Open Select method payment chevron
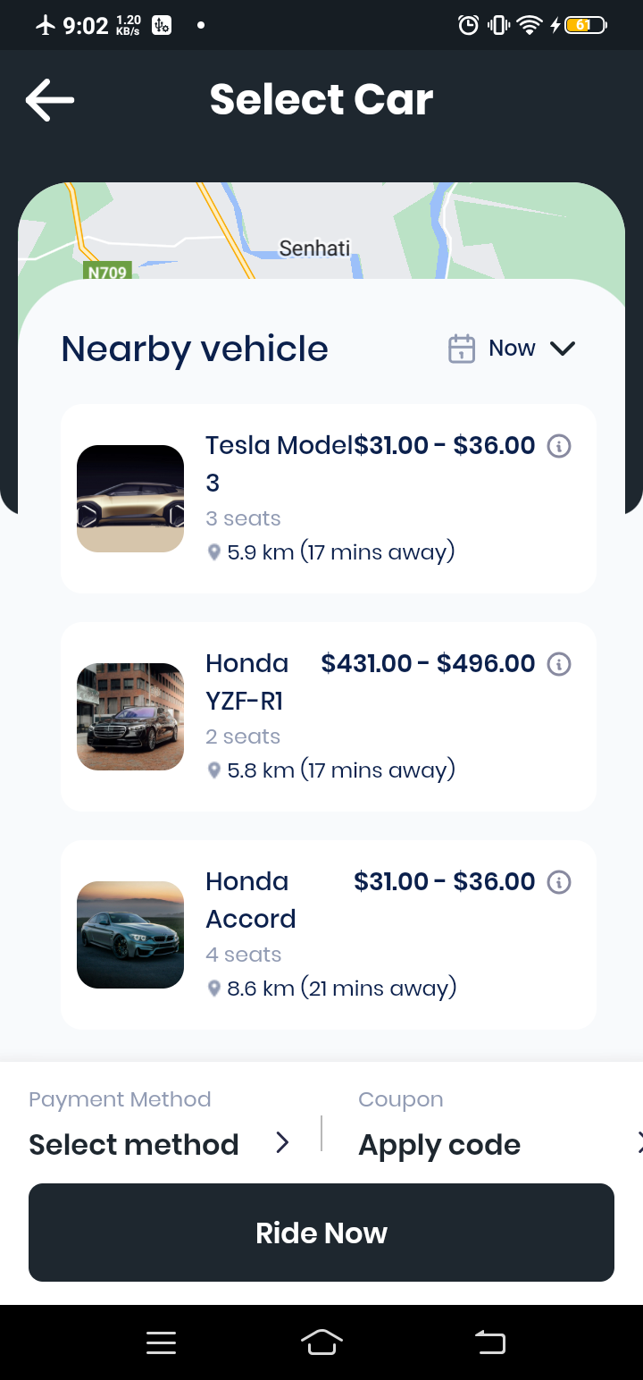Screen dimensions: 643x1380 282,1142
